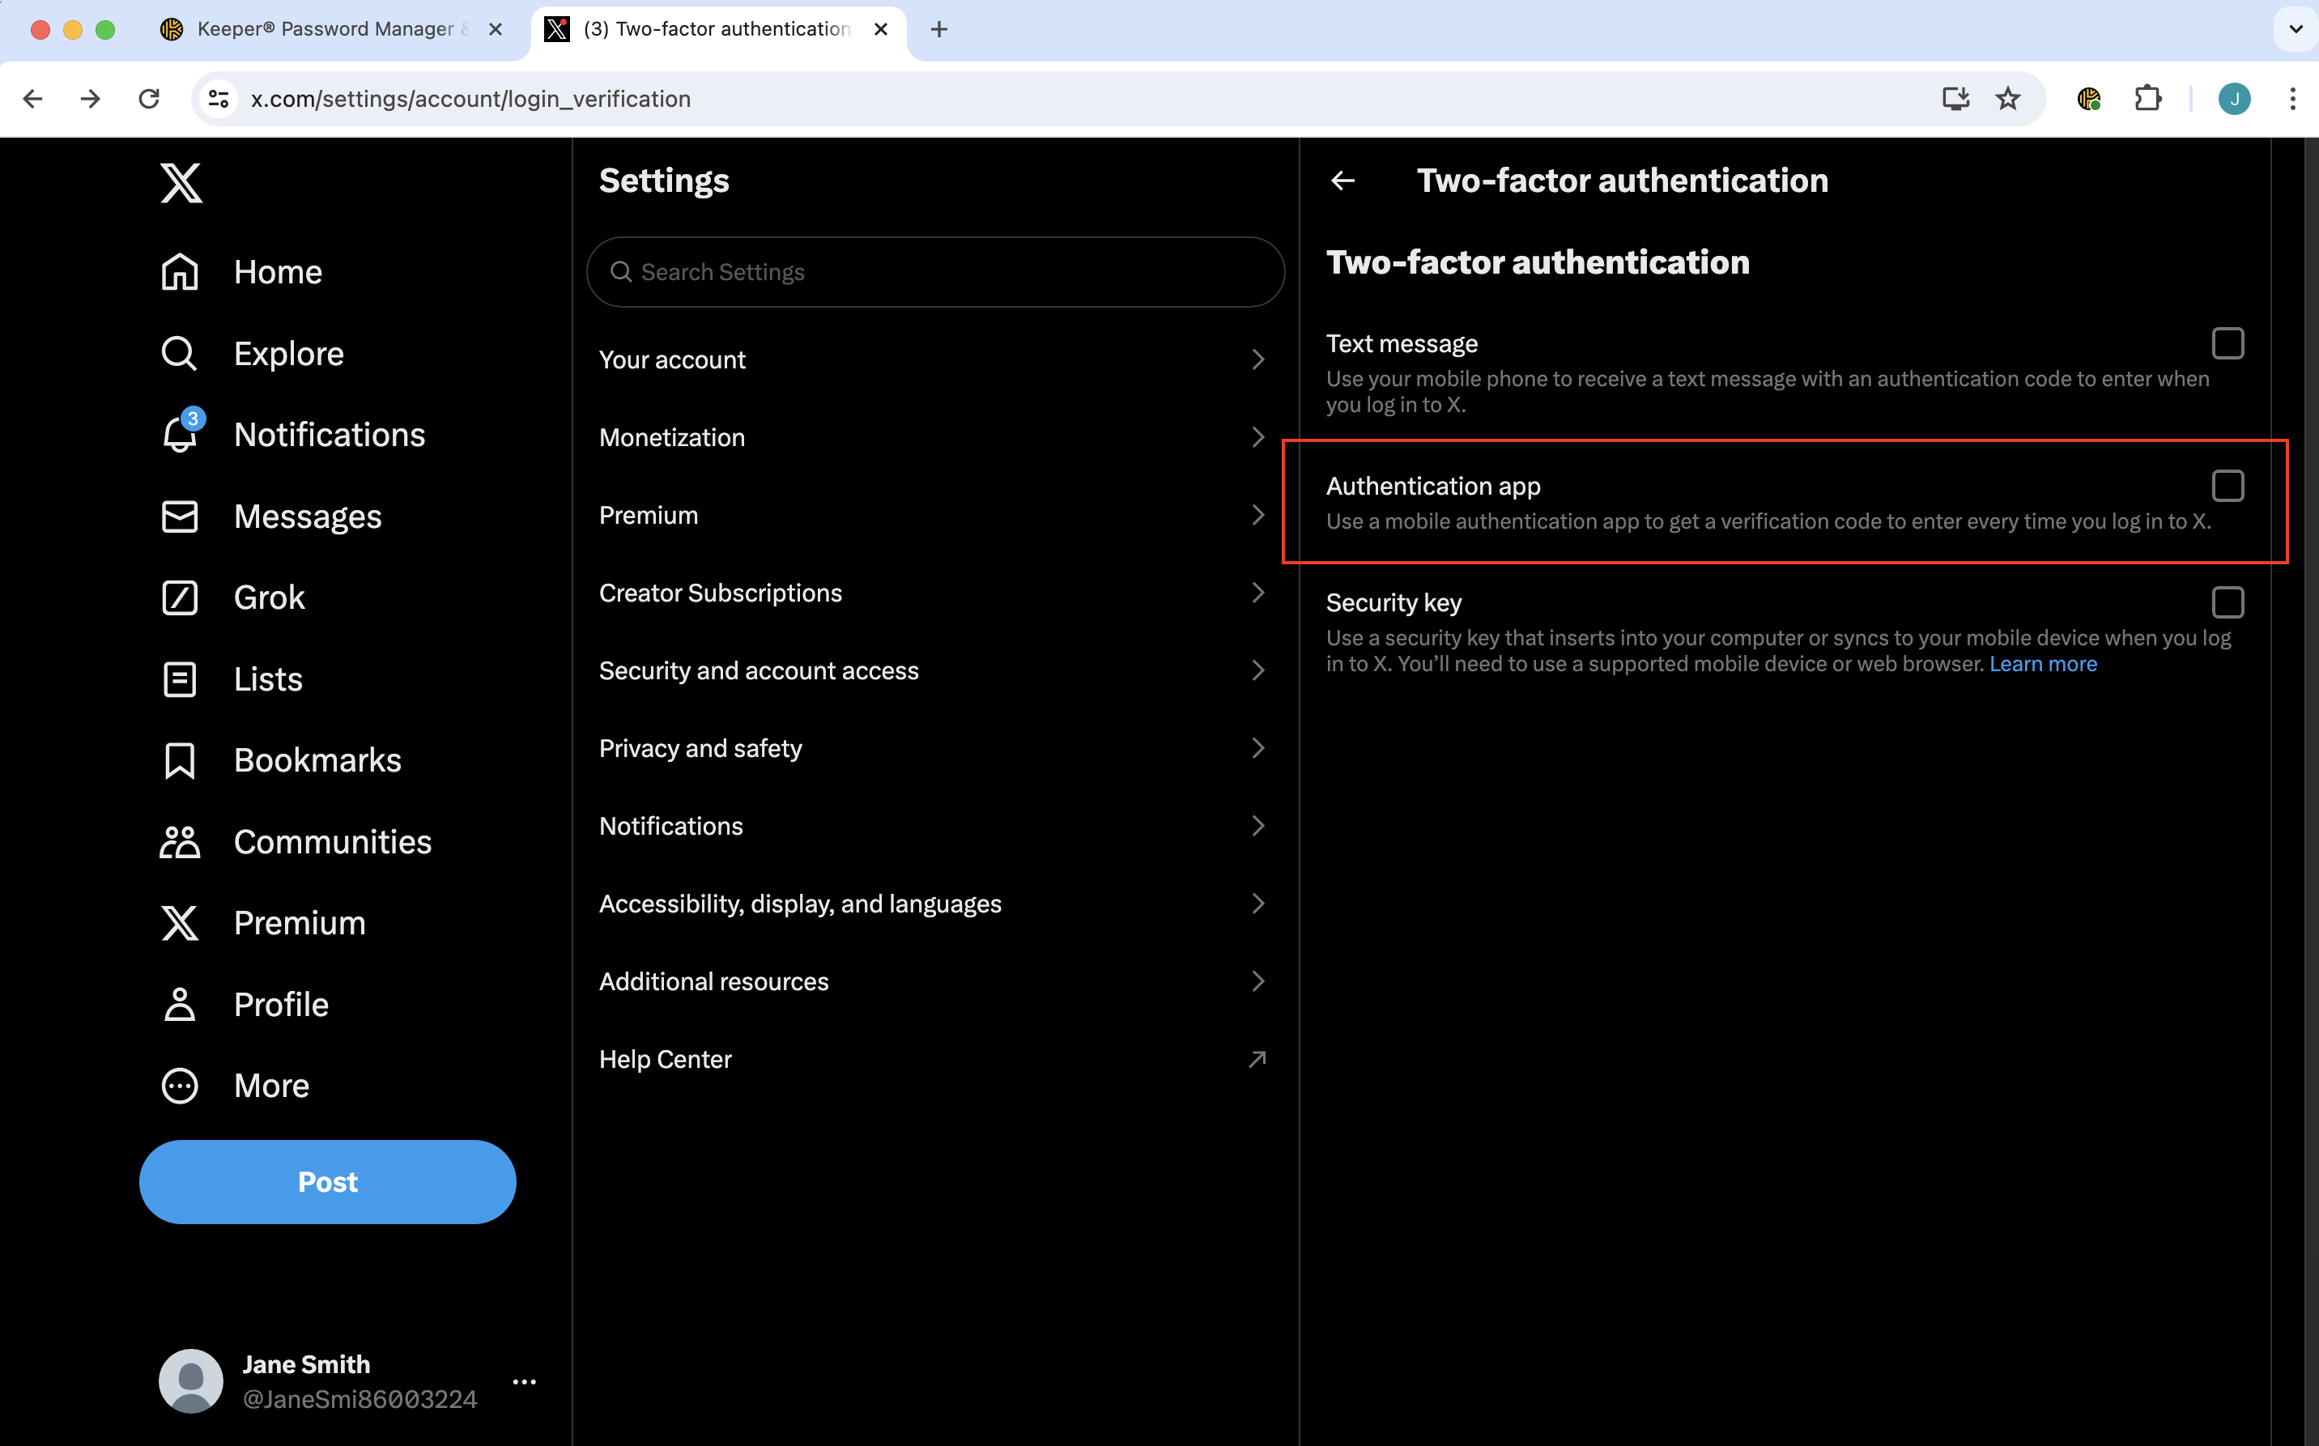
Task: Open Messages envelope icon in sidebar
Action: tap(180, 517)
